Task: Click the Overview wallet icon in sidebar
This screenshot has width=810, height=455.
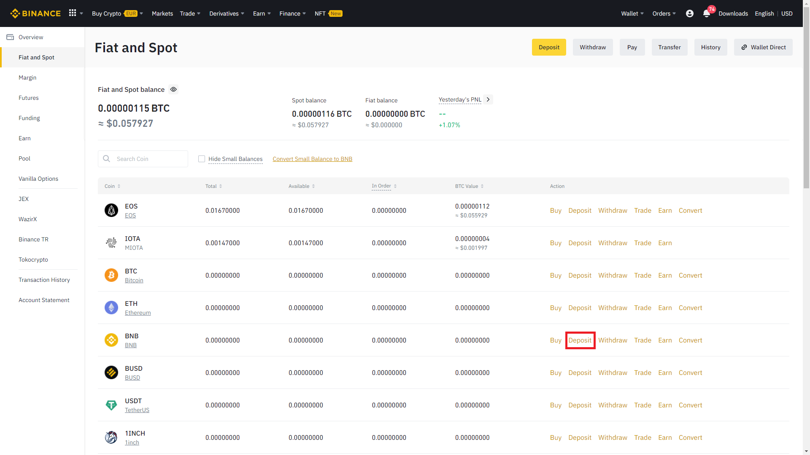Action: [10, 37]
